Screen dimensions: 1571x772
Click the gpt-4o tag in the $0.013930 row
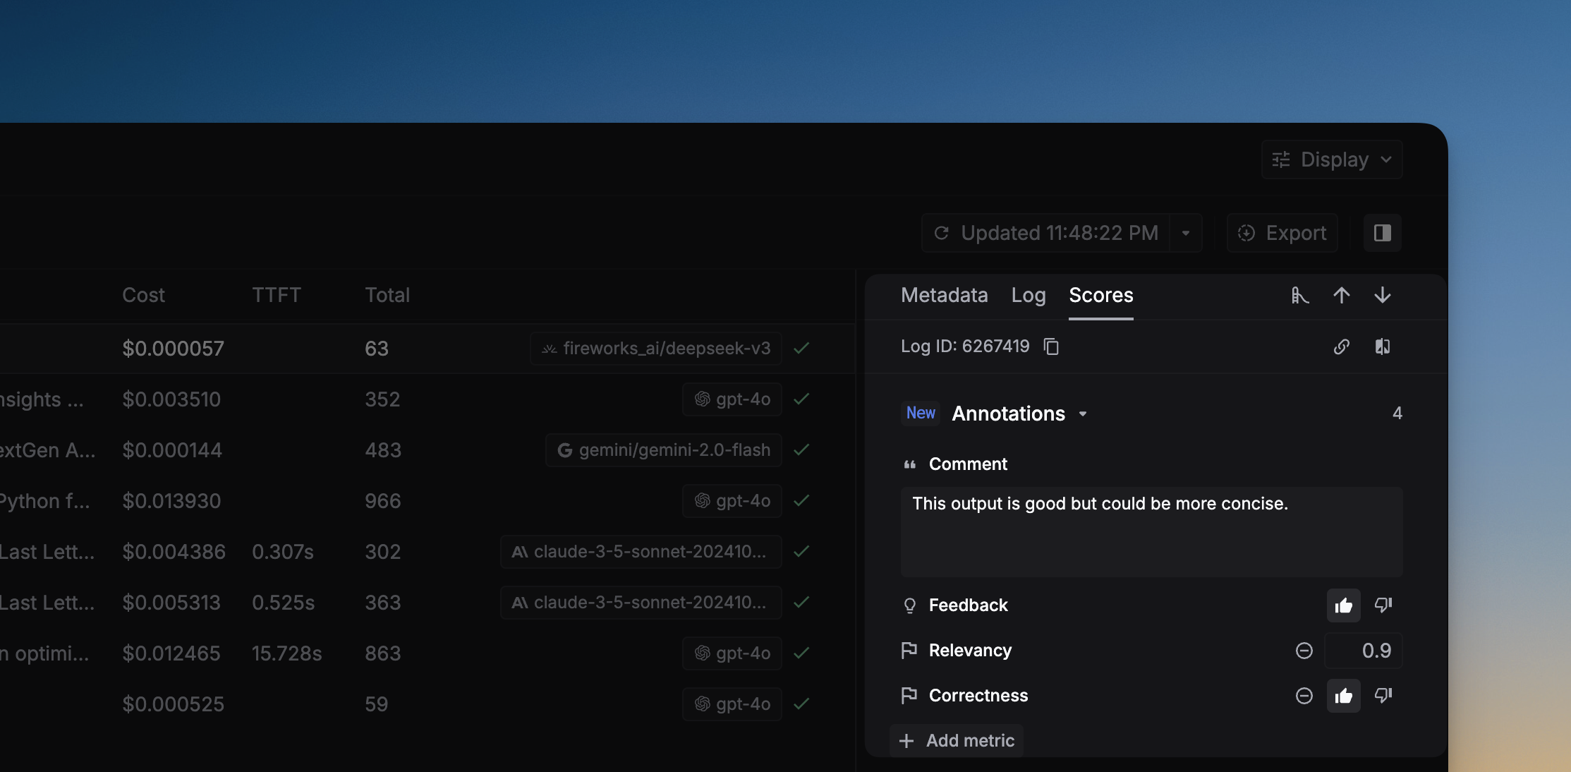pos(732,501)
